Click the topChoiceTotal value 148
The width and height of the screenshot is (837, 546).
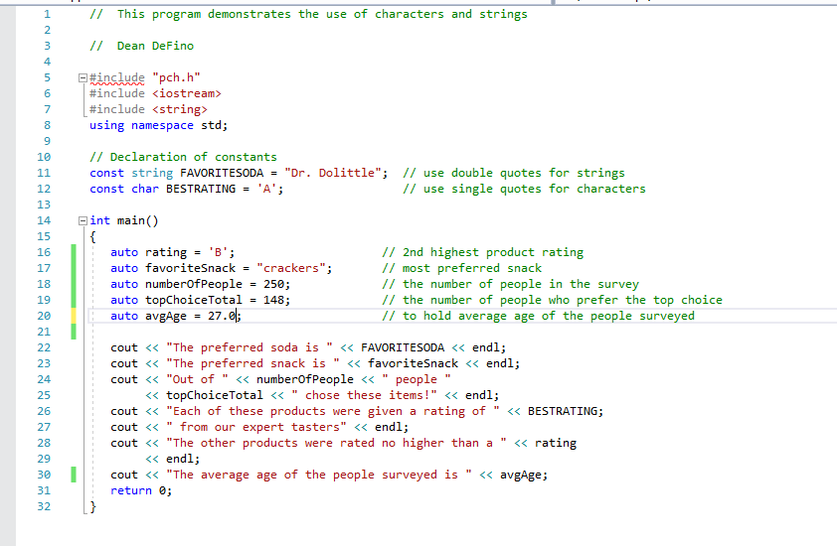click(273, 300)
